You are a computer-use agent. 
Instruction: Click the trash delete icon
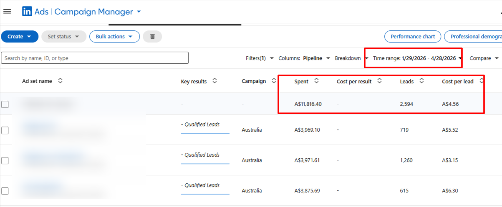pyautogui.click(x=152, y=37)
